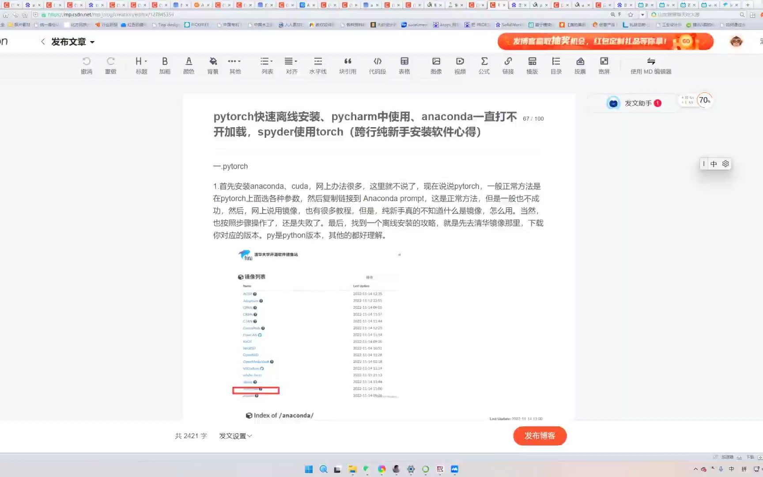Open Windows taskbar search
This screenshot has width=763, height=477.
click(x=323, y=469)
